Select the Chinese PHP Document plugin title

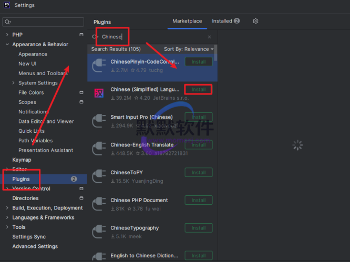point(139,200)
